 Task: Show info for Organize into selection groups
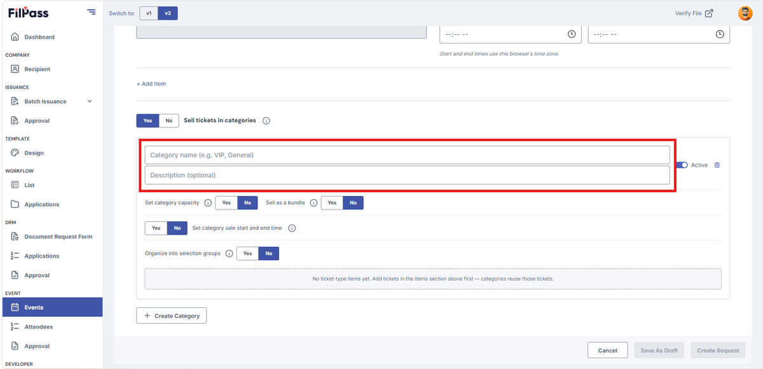coord(229,253)
